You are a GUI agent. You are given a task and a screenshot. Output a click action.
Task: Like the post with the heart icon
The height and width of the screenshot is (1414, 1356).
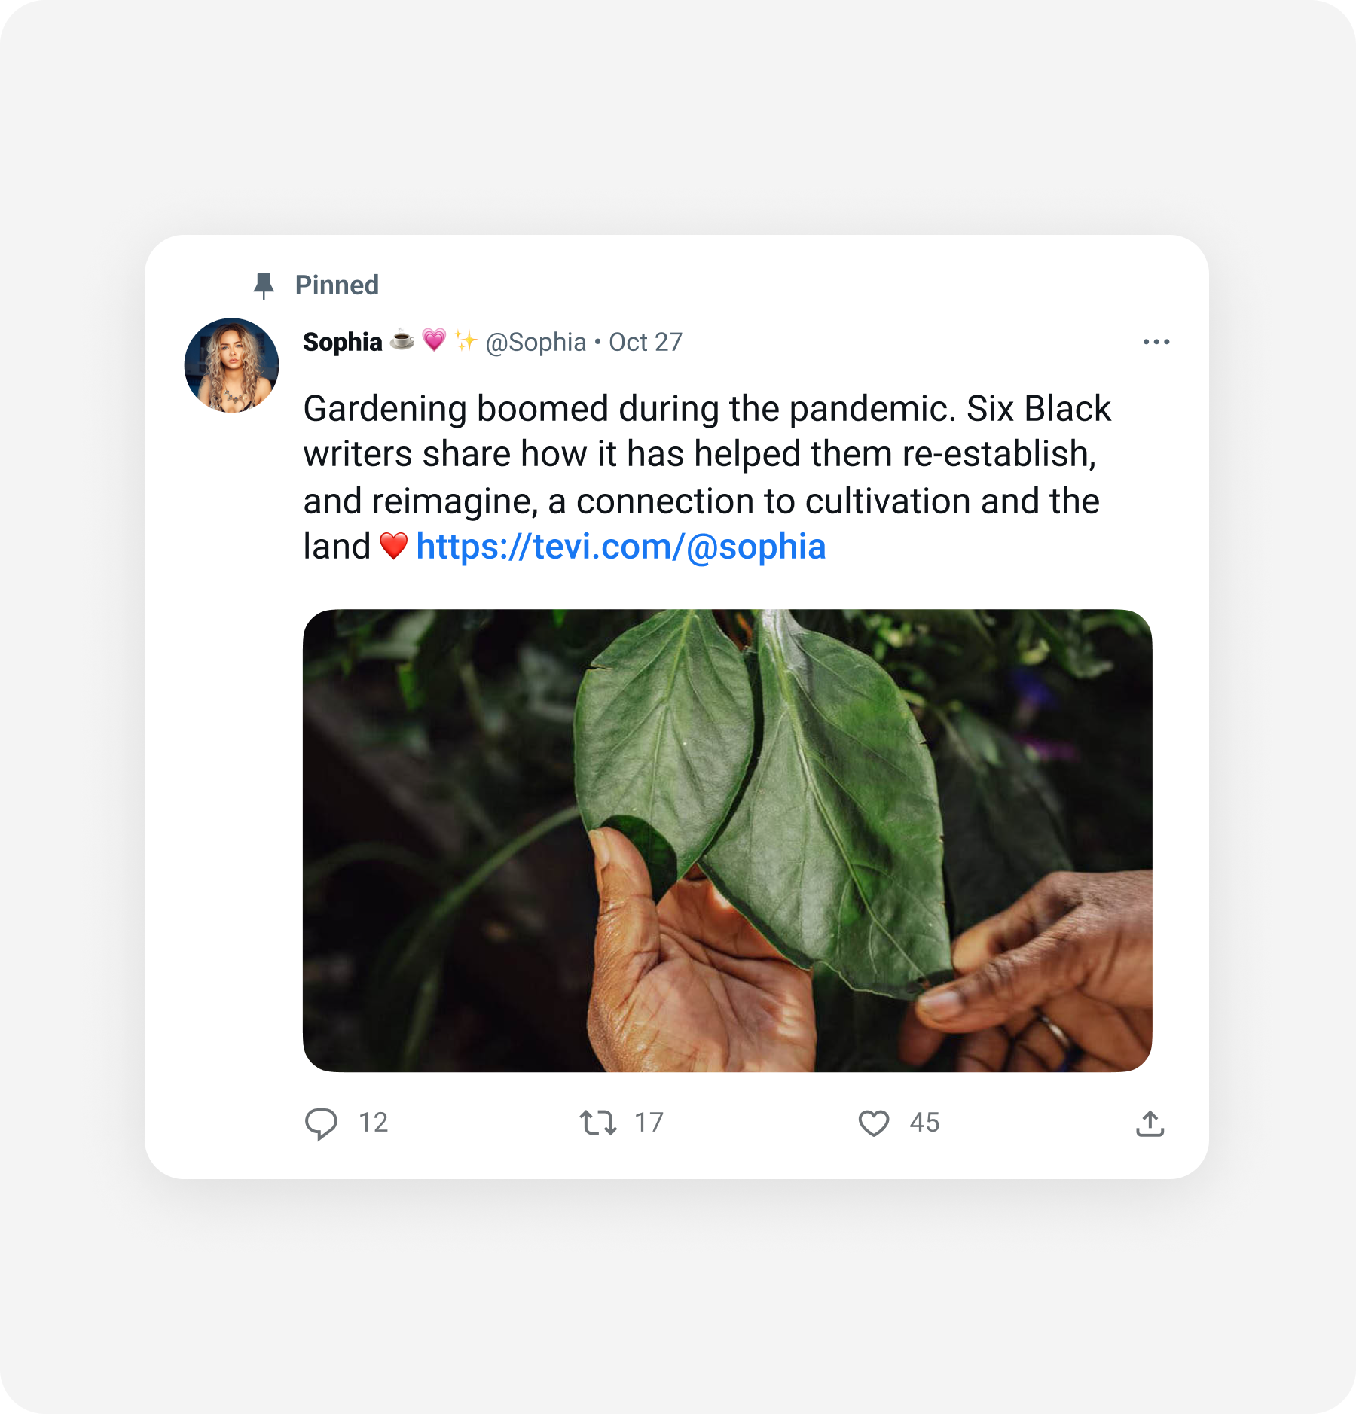(874, 1123)
